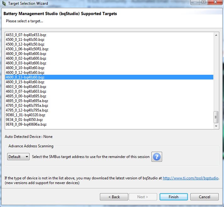Go back with the < Back button
Viewport: 224px width, 207px height.
pos(114,197)
